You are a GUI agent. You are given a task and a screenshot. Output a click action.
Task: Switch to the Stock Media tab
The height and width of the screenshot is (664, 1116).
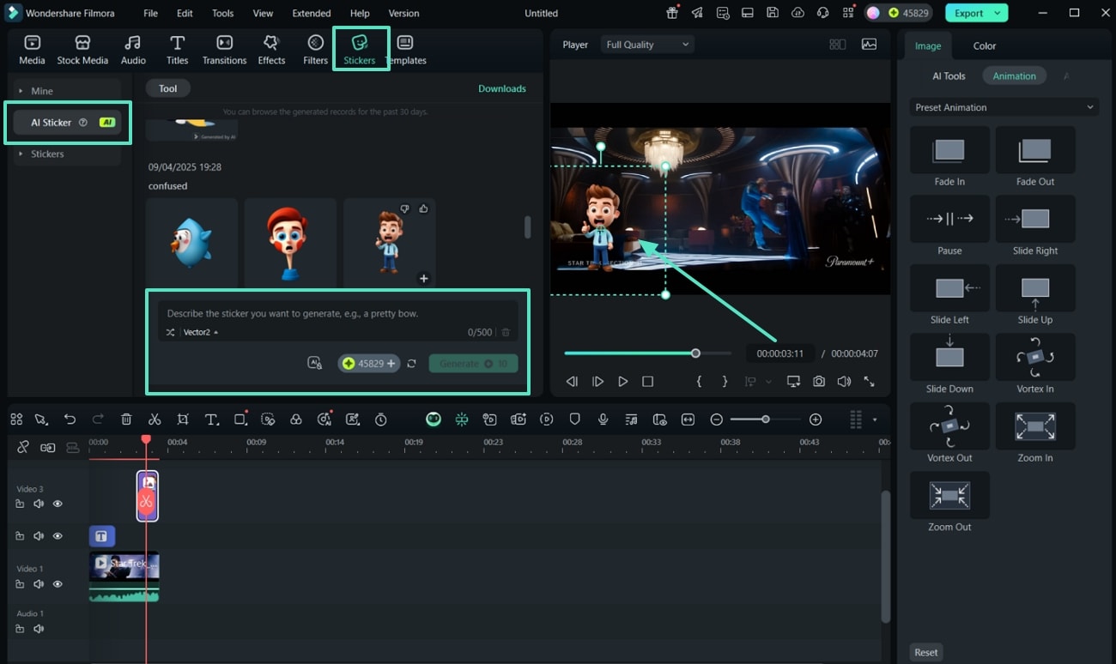[82, 50]
